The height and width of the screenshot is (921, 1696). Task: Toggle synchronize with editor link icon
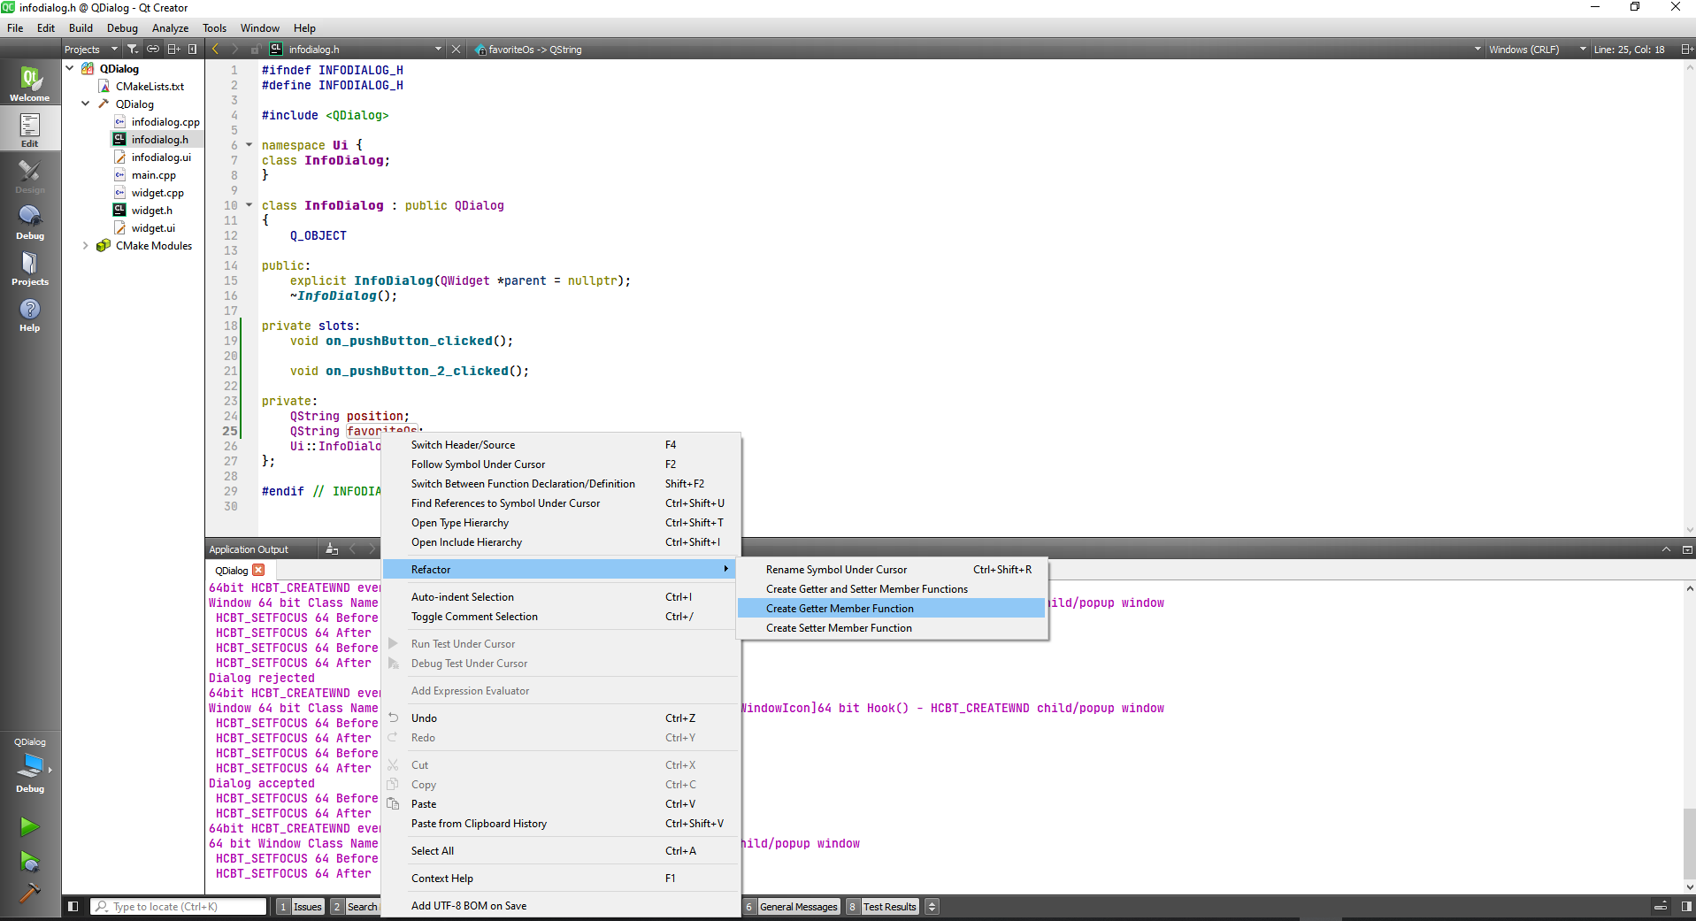pyautogui.click(x=153, y=50)
